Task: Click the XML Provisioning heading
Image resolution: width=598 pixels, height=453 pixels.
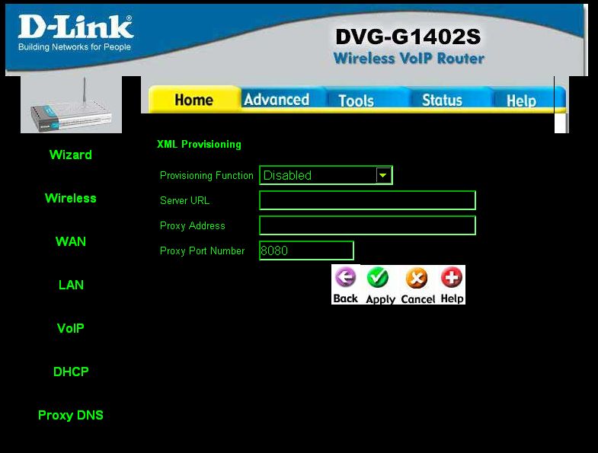Action: click(199, 145)
